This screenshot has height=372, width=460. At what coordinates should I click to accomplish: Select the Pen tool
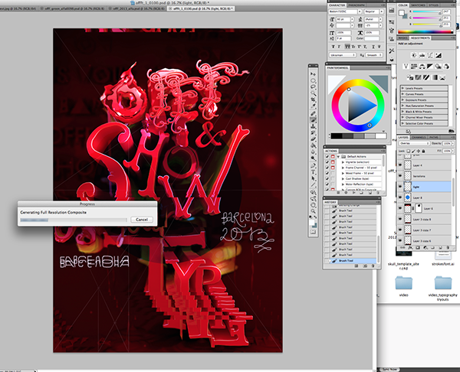(x=314, y=165)
